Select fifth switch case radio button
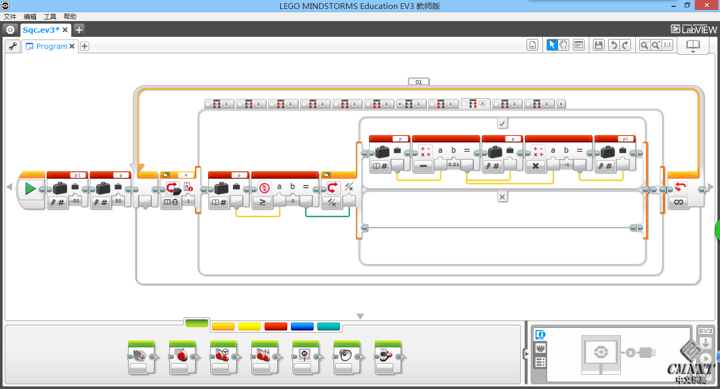 (x=337, y=104)
